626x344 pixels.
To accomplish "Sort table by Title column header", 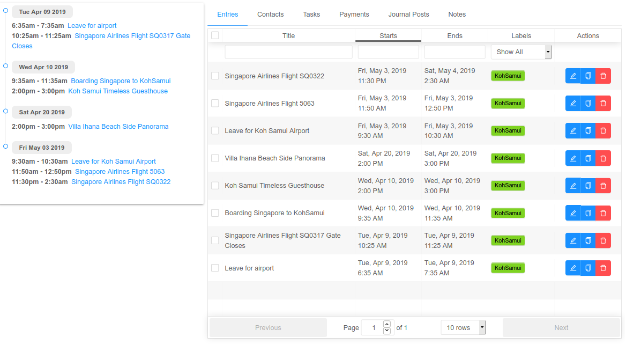I will click(288, 35).
